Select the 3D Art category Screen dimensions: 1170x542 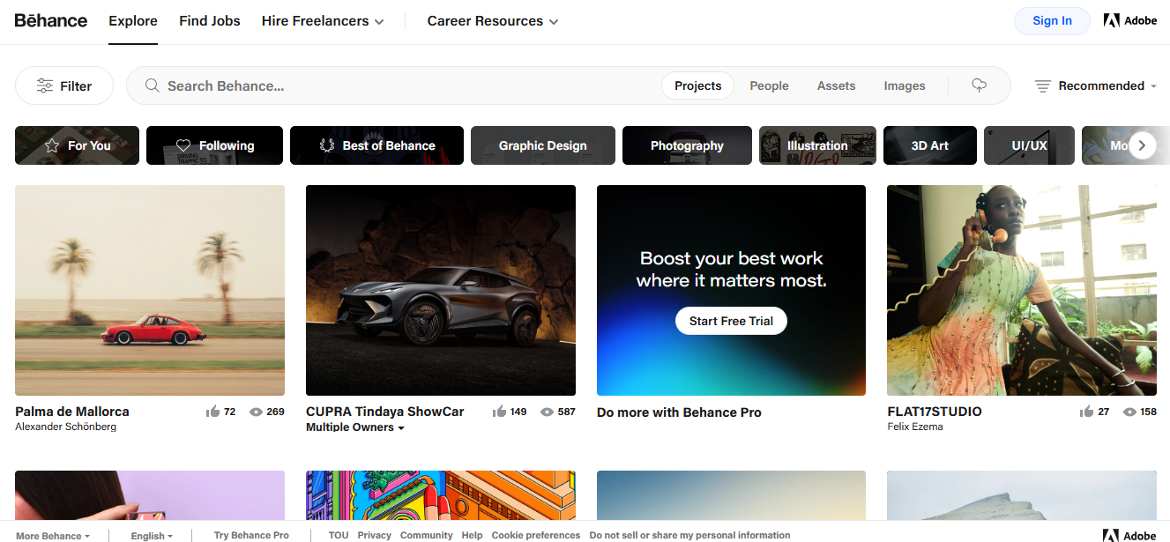point(930,145)
